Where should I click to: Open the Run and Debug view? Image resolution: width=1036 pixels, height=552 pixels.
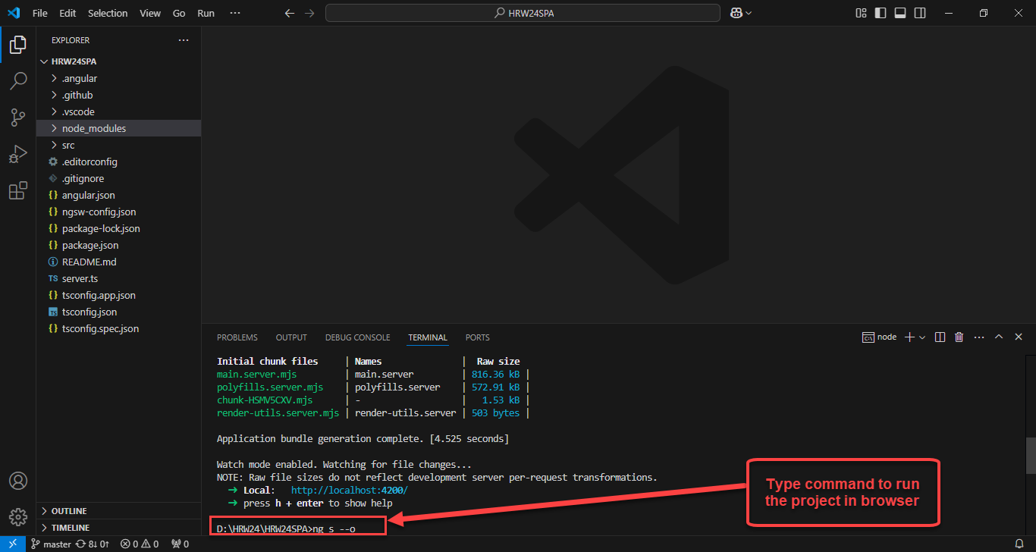click(18, 155)
